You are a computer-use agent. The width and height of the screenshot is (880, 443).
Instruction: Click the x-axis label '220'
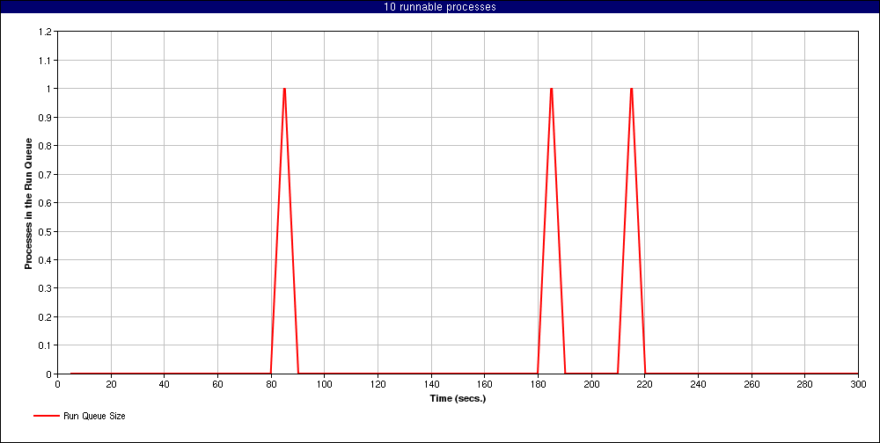pos(645,384)
